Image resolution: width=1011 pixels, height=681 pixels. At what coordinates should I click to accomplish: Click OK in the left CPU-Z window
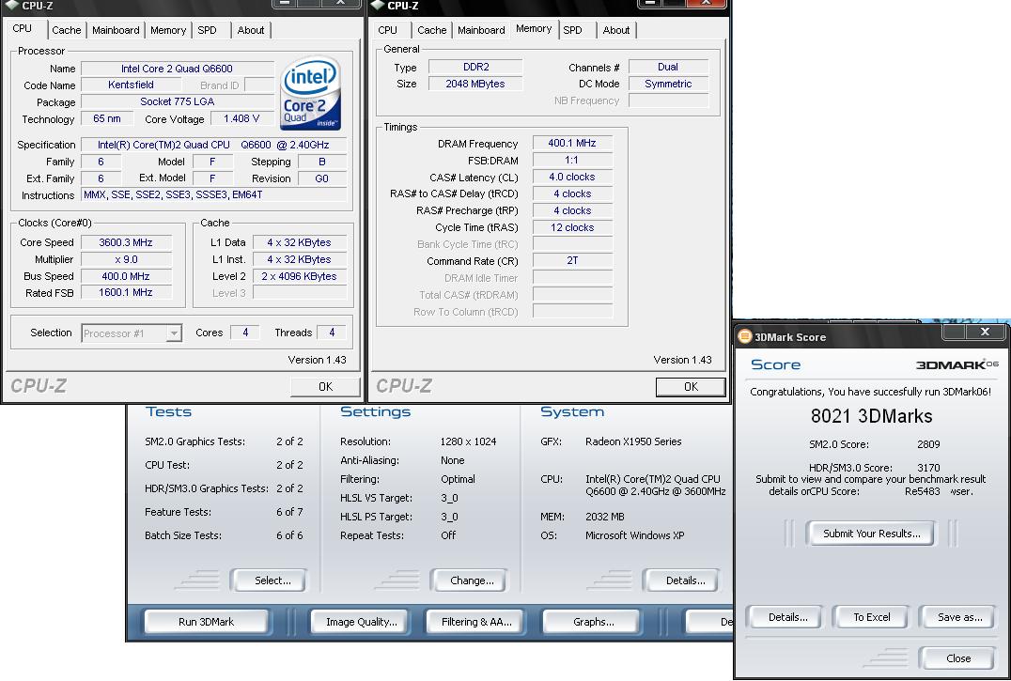[x=326, y=387]
